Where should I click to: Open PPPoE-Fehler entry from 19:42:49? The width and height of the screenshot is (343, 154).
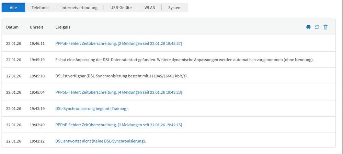pyautogui.click(x=118, y=125)
